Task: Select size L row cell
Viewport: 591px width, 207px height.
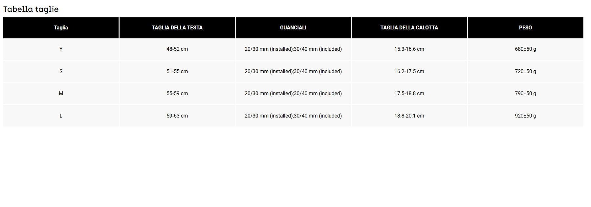Action: coord(61,116)
